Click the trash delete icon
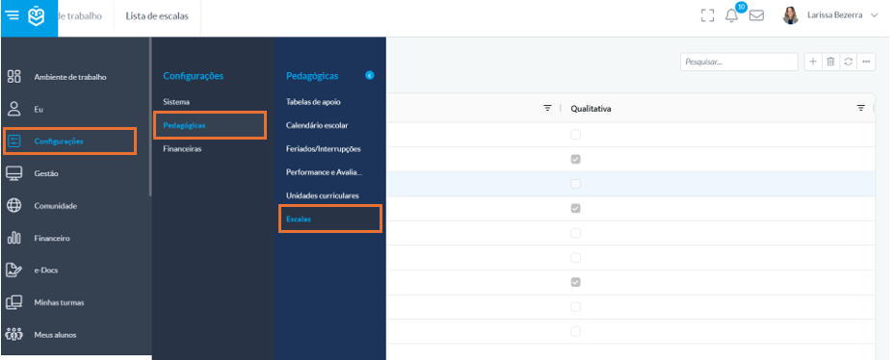Image resolution: width=893 pixels, height=360 pixels. tap(830, 62)
